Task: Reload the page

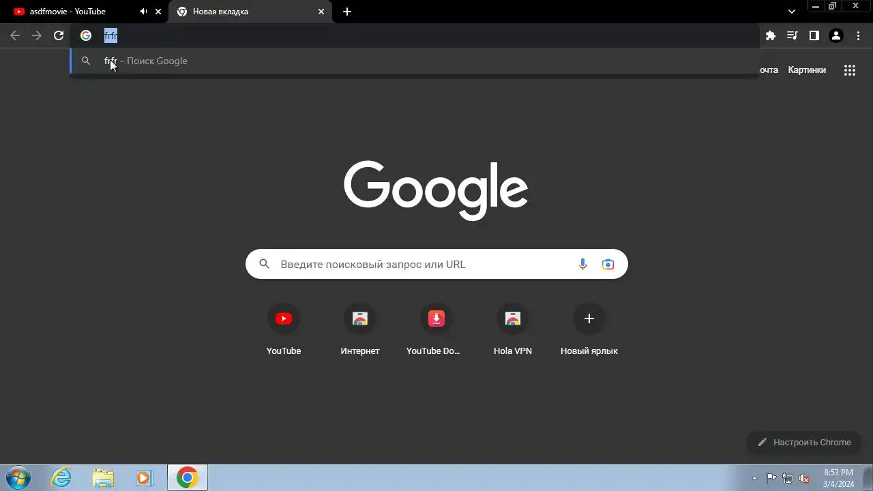Action: click(x=59, y=35)
